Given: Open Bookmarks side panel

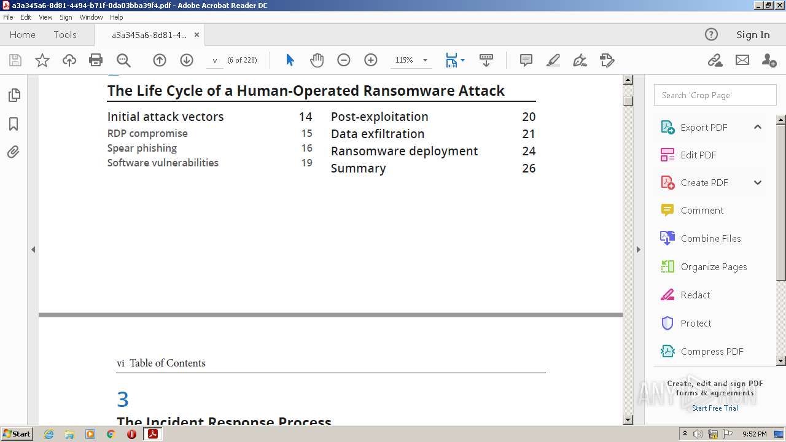Looking at the screenshot, I should point(14,124).
